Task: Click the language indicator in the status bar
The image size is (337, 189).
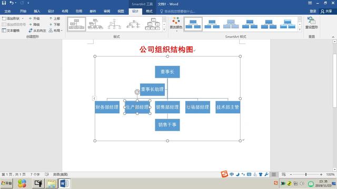Action: (x=61, y=174)
